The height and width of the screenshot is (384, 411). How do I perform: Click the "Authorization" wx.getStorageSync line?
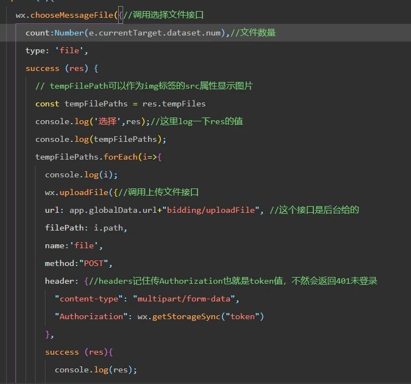click(x=159, y=317)
